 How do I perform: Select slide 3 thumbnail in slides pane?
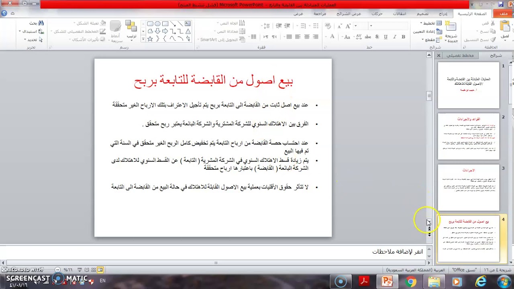coord(468,187)
